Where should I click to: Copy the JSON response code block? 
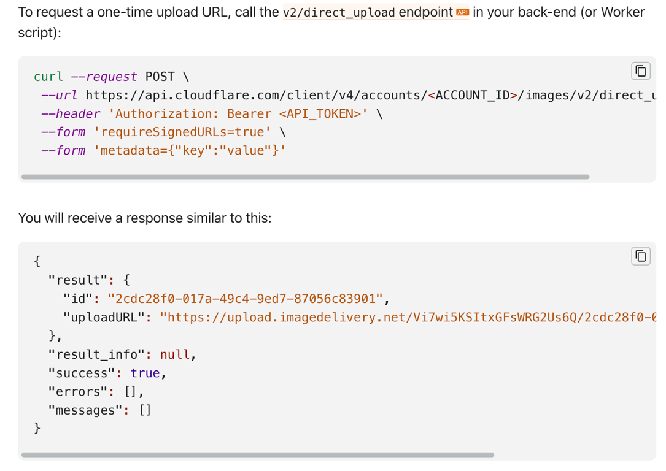pos(640,256)
